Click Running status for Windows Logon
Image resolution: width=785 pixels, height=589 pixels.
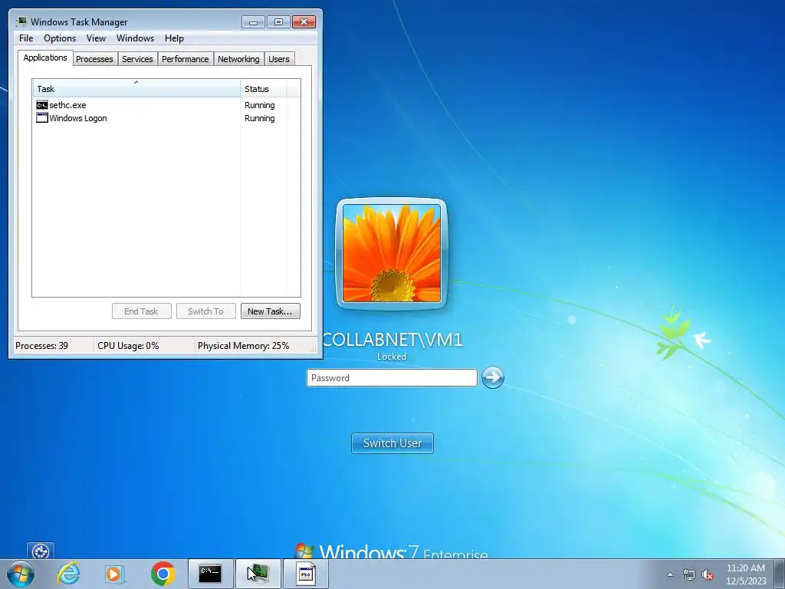point(259,118)
